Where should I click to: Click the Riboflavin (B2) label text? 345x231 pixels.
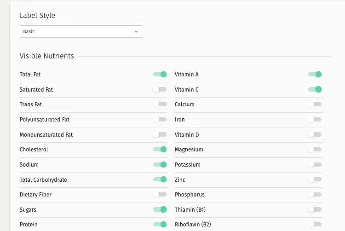click(x=193, y=225)
